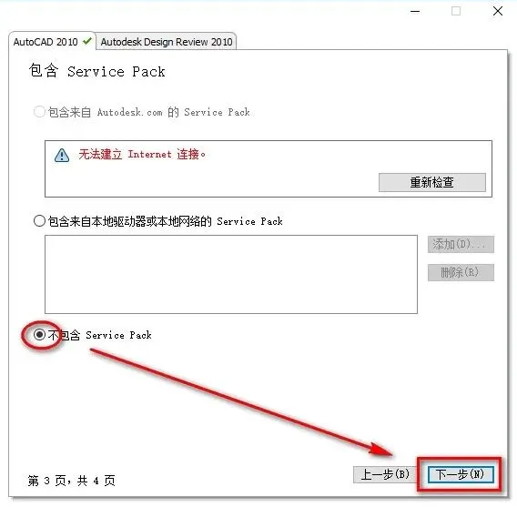Click the 第 3 页，共 4 页 page indicator
This screenshot has width=517, height=507.
coord(72,481)
